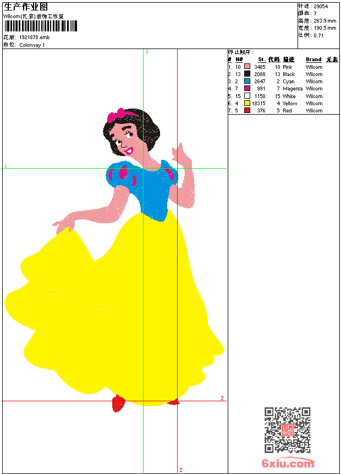Click the 'Brand' column header
Screen dimensions: 341x474
313,60
